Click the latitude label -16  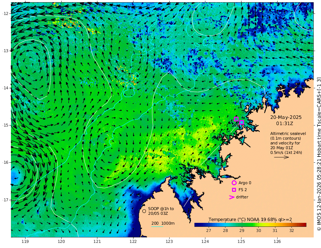(x=5, y=162)
